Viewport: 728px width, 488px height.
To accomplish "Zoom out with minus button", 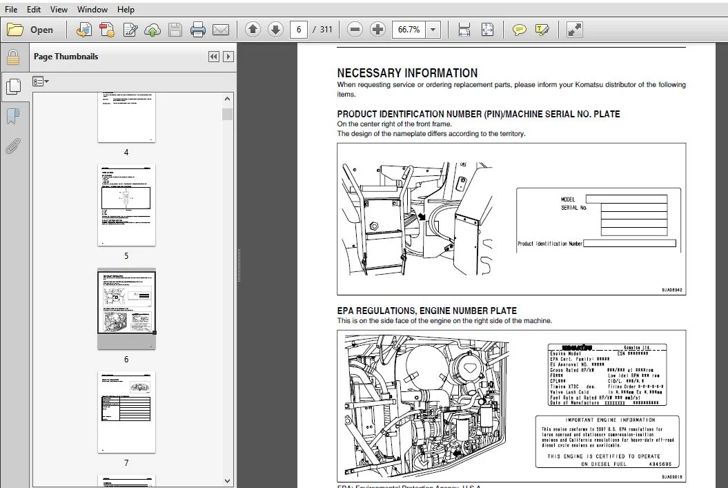I will point(355,29).
